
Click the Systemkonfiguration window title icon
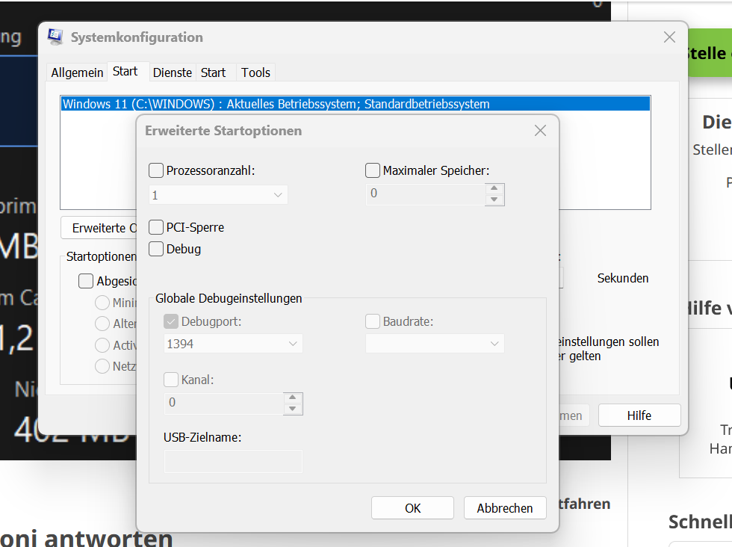pyautogui.click(x=55, y=37)
